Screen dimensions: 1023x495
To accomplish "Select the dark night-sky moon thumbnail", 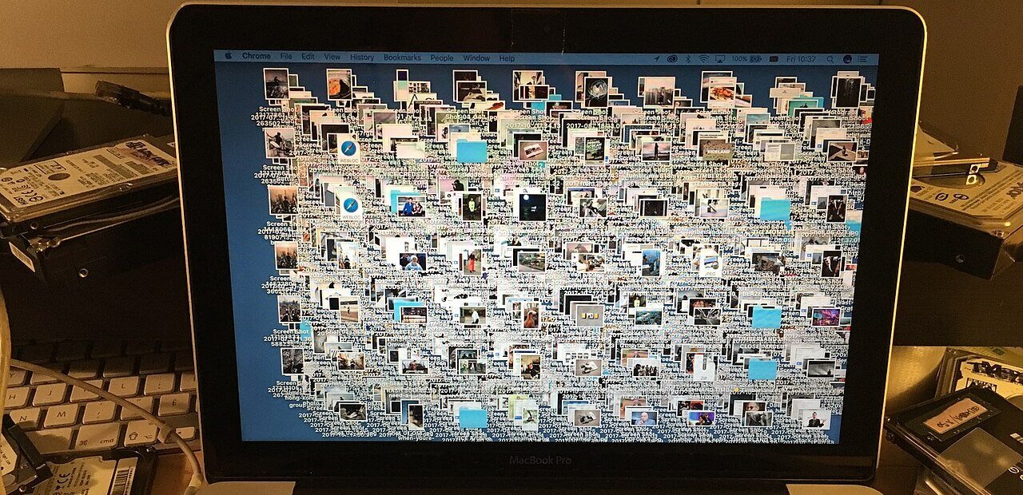I will tap(531, 207).
